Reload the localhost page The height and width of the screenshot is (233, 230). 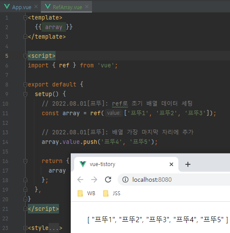tap(108, 180)
